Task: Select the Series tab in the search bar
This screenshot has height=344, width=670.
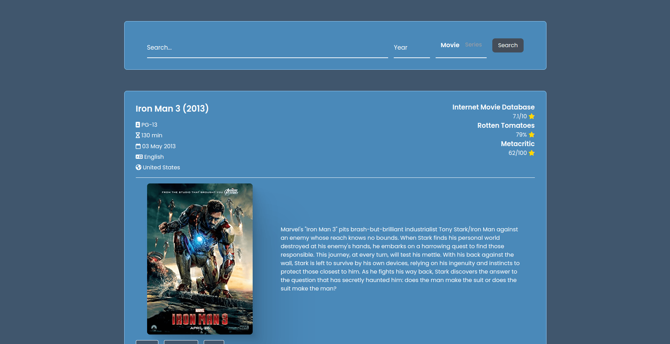Action: point(473,45)
